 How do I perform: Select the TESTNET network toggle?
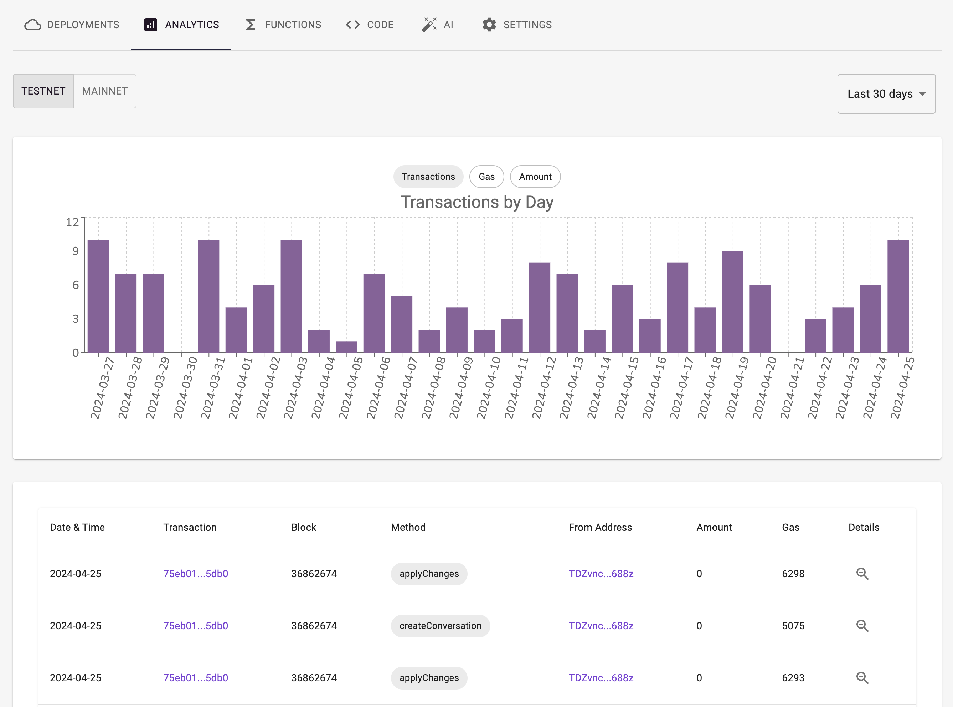point(43,91)
